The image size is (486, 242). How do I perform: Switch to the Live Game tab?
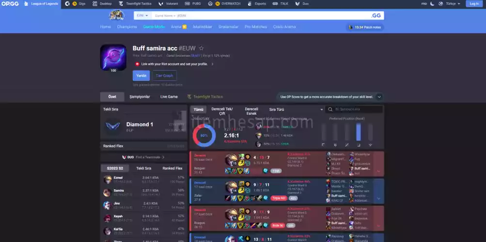[x=169, y=97]
